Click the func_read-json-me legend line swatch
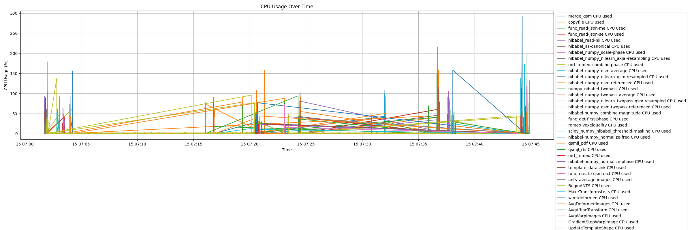The image size is (692, 230). click(x=561, y=28)
